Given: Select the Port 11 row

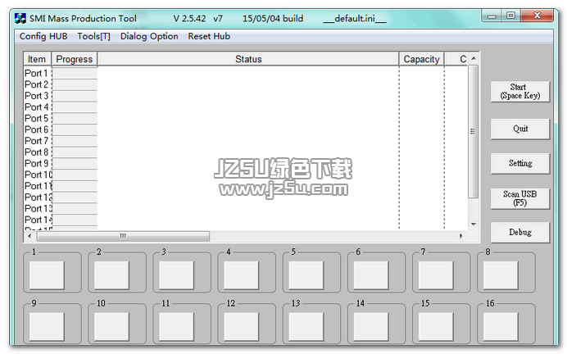Looking at the screenshot, I should 246,186.
